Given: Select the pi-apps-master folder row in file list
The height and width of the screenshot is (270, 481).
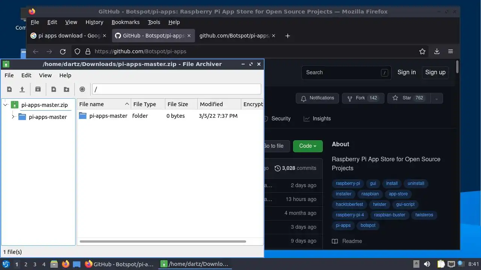Looking at the screenshot, I should point(170,116).
